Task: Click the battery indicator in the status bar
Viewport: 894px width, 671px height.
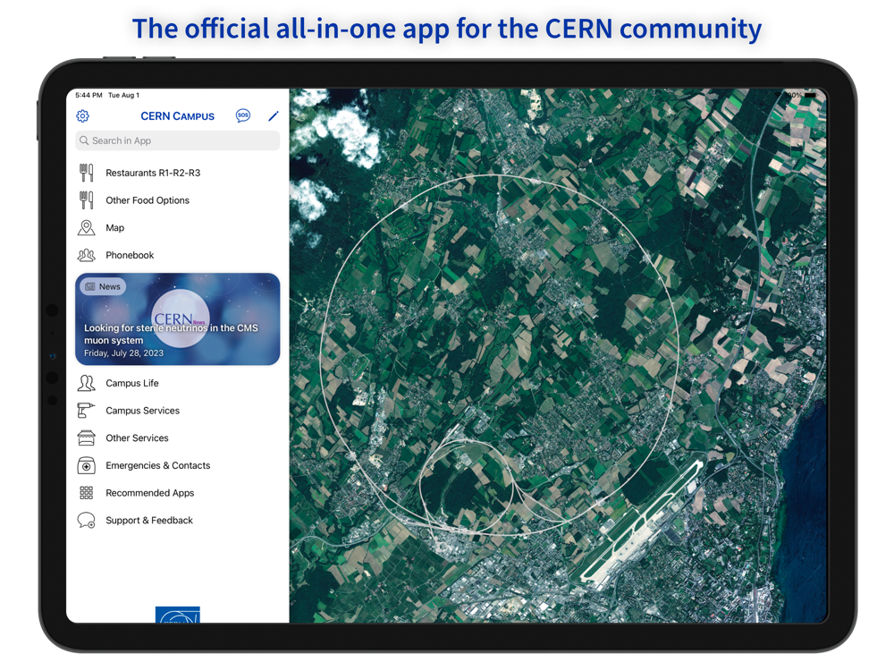Action: (810, 95)
